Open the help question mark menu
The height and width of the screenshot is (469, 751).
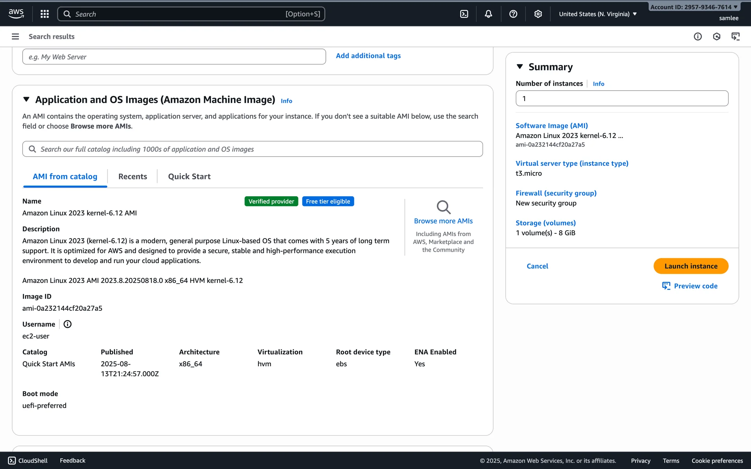click(x=513, y=14)
